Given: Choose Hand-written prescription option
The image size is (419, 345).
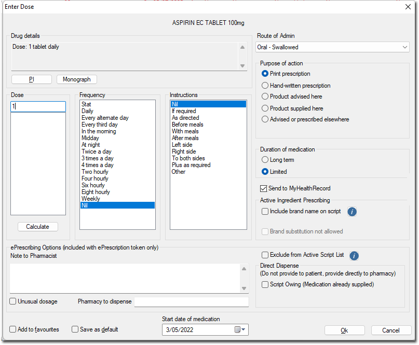Looking at the screenshot, I should tap(265, 86).
